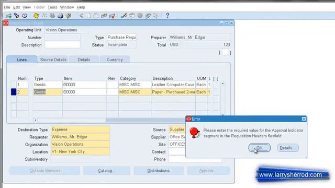The width and height of the screenshot is (335, 188).
Task: Click the Folder Tools toolbar icon
Action: click(x=155, y=16)
